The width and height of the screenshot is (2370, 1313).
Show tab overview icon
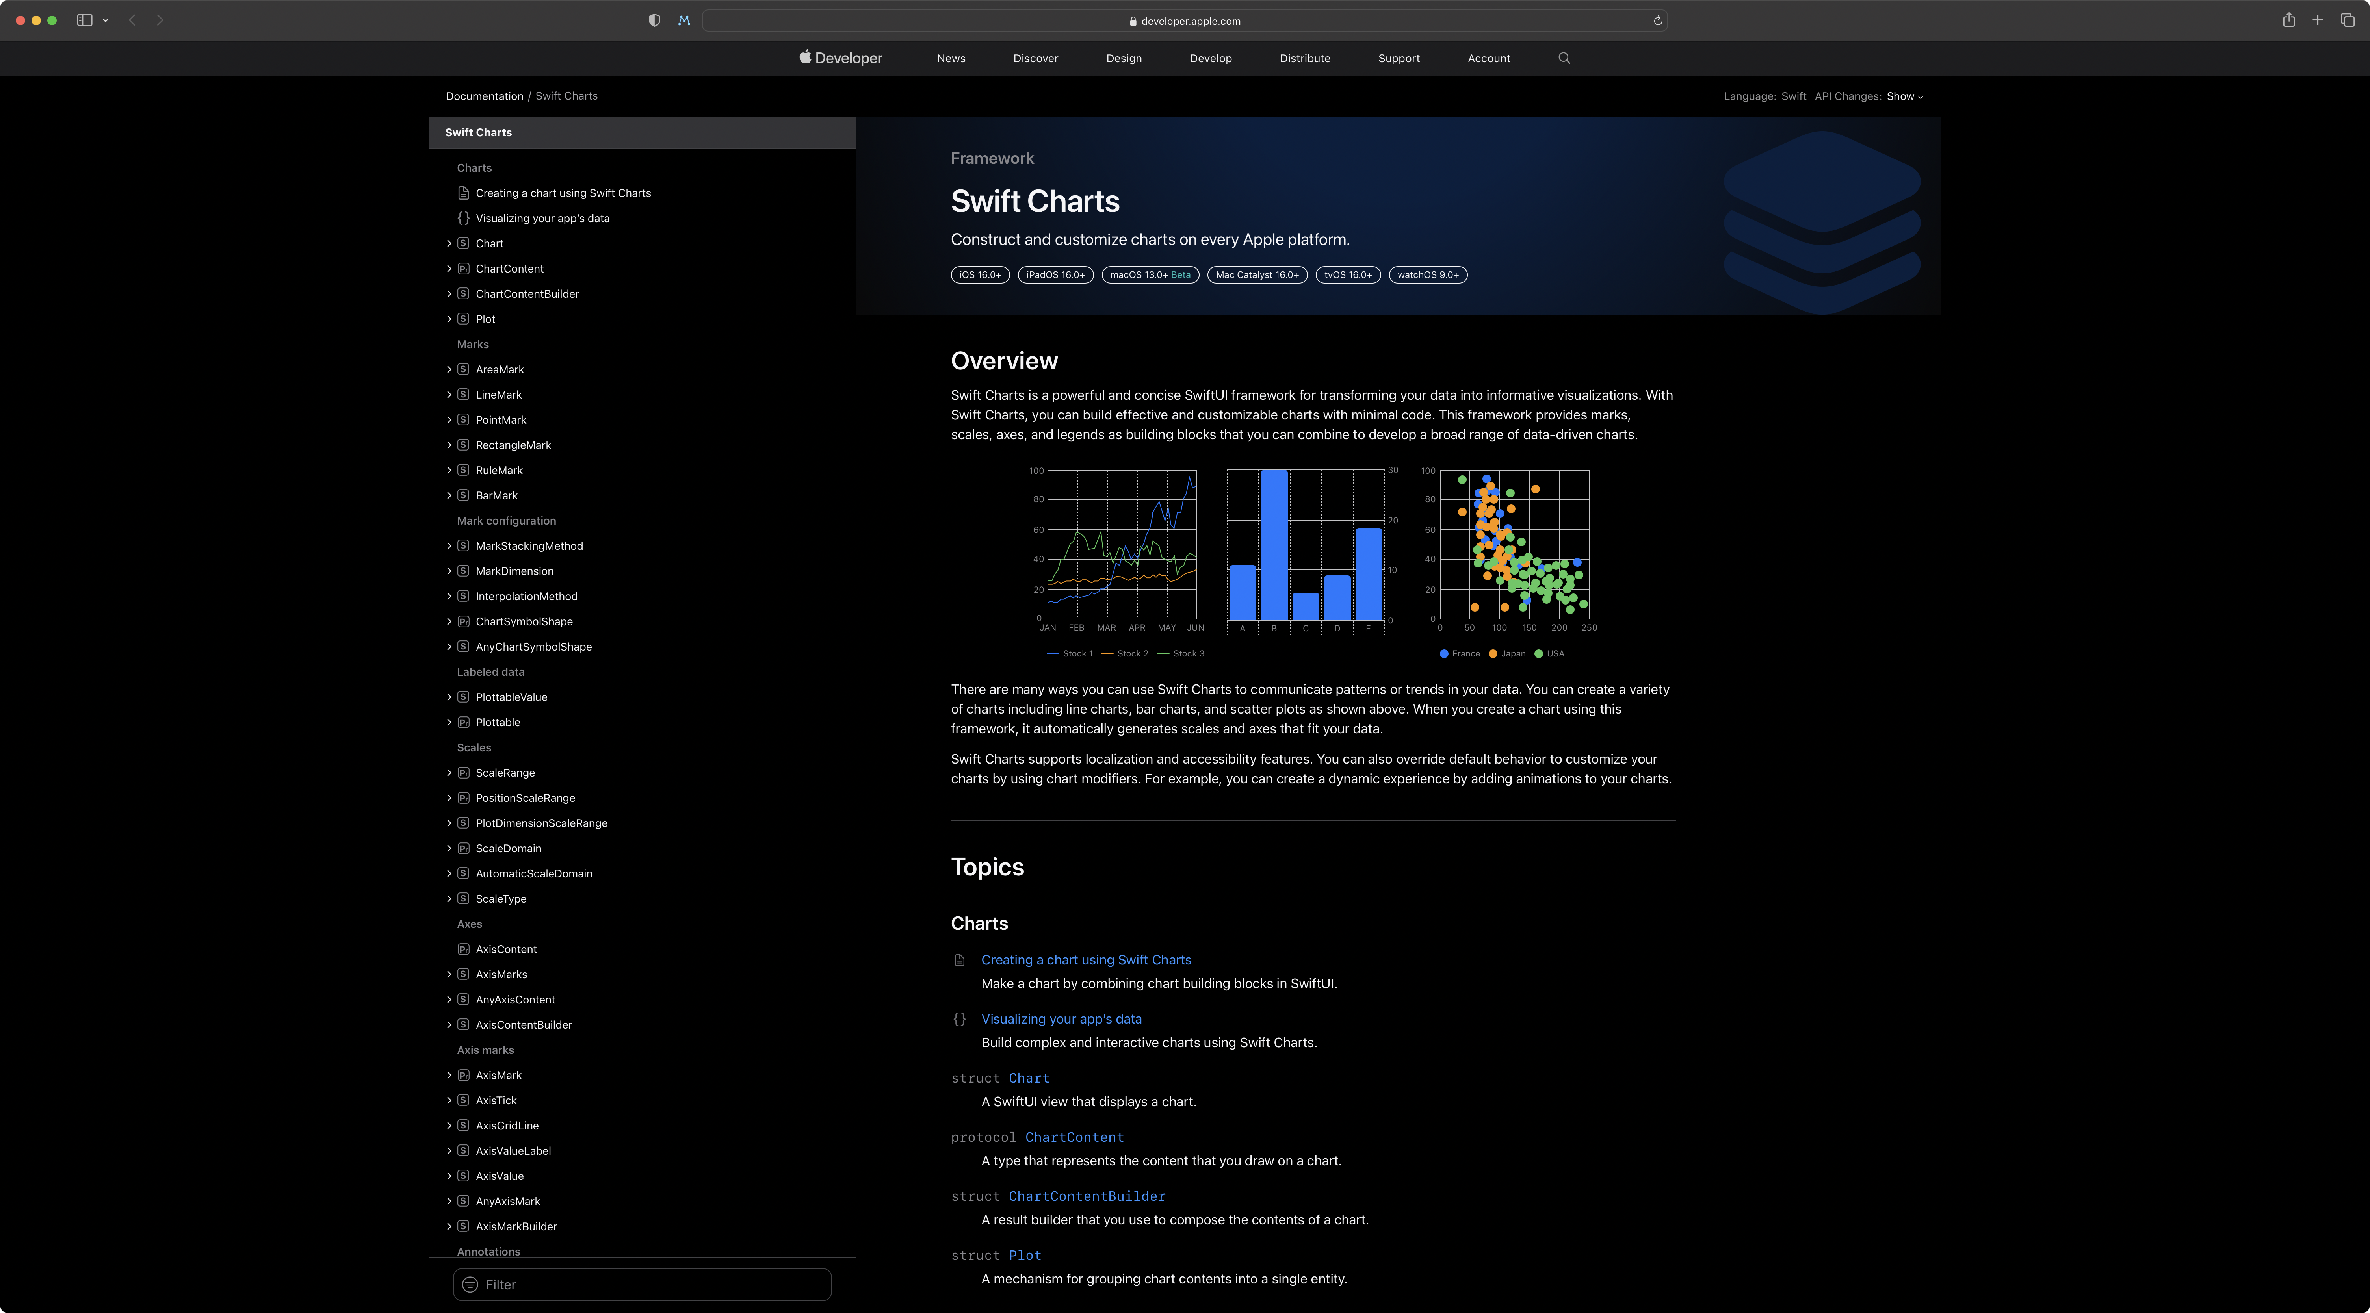click(x=2347, y=20)
